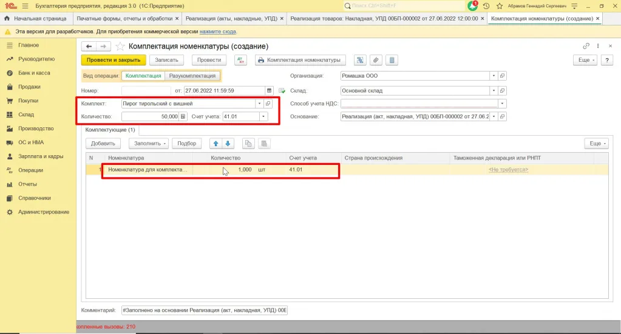This screenshot has height=334, width=621.
Task: Follow the нажмите сюда link
Action: (218, 32)
